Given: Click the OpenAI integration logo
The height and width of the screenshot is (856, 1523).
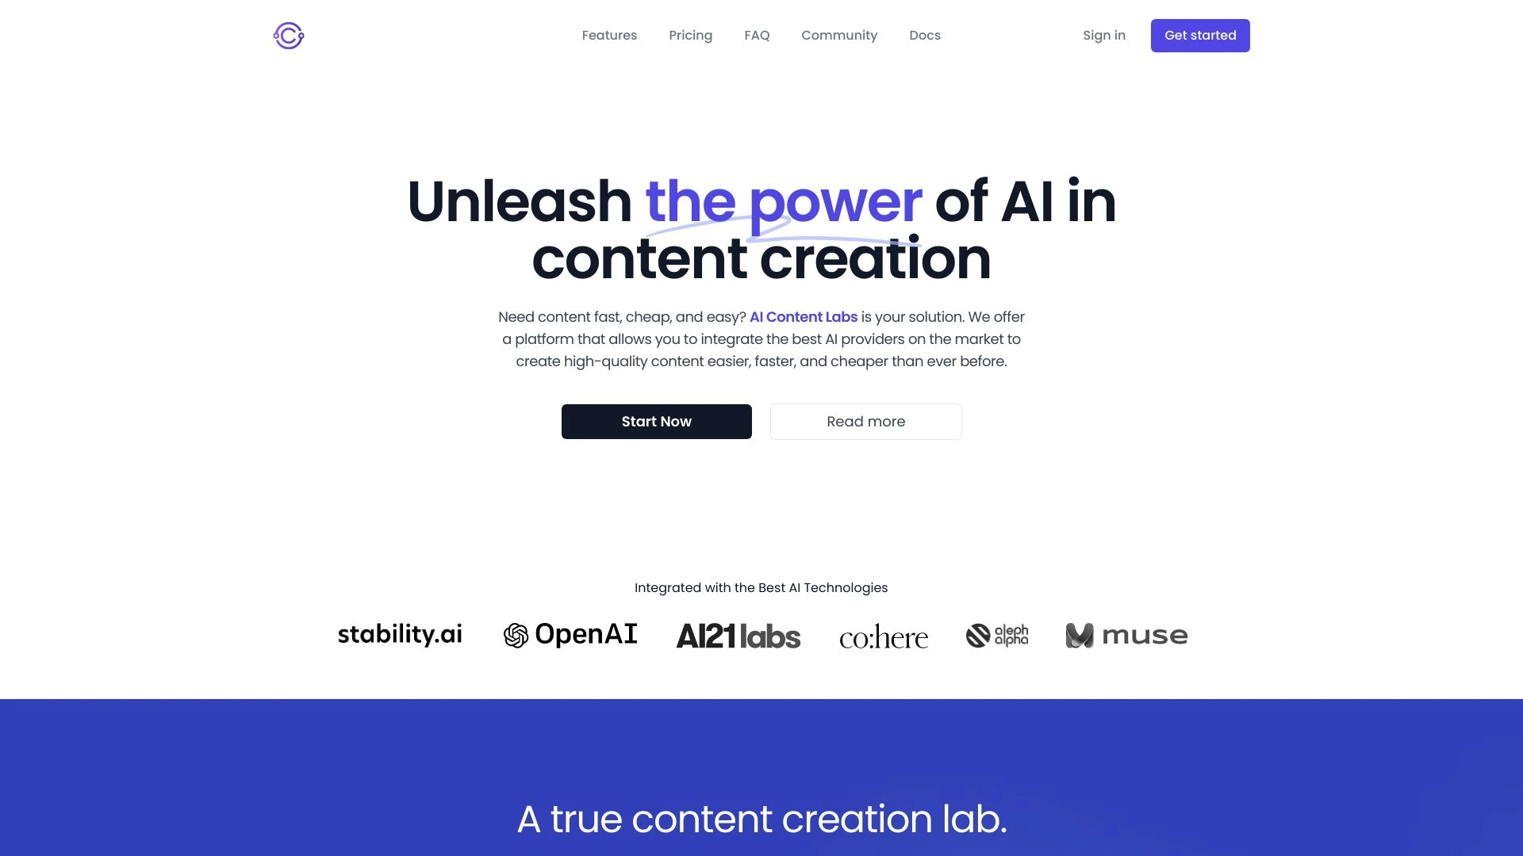Looking at the screenshot, I should [x=570, y=634].
